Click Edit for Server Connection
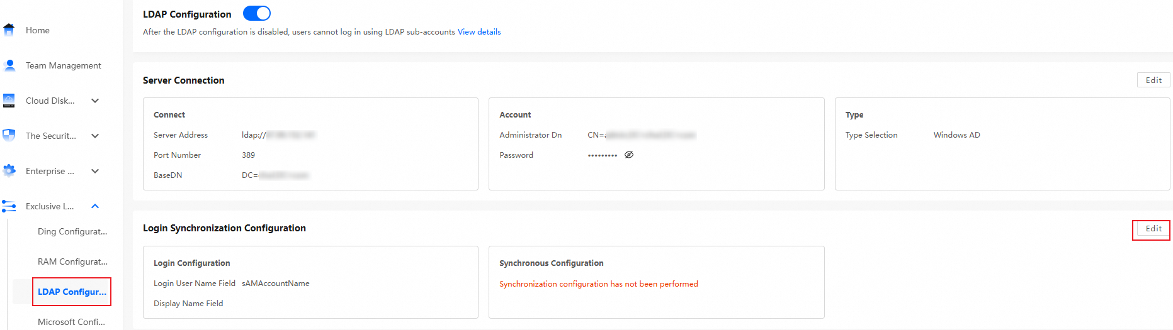The image size is (1173, 330). [x=1153, y=80]
